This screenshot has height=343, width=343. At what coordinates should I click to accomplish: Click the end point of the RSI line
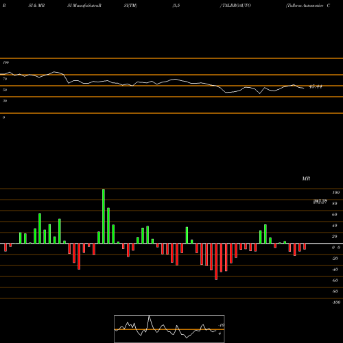tap(304, 88)
